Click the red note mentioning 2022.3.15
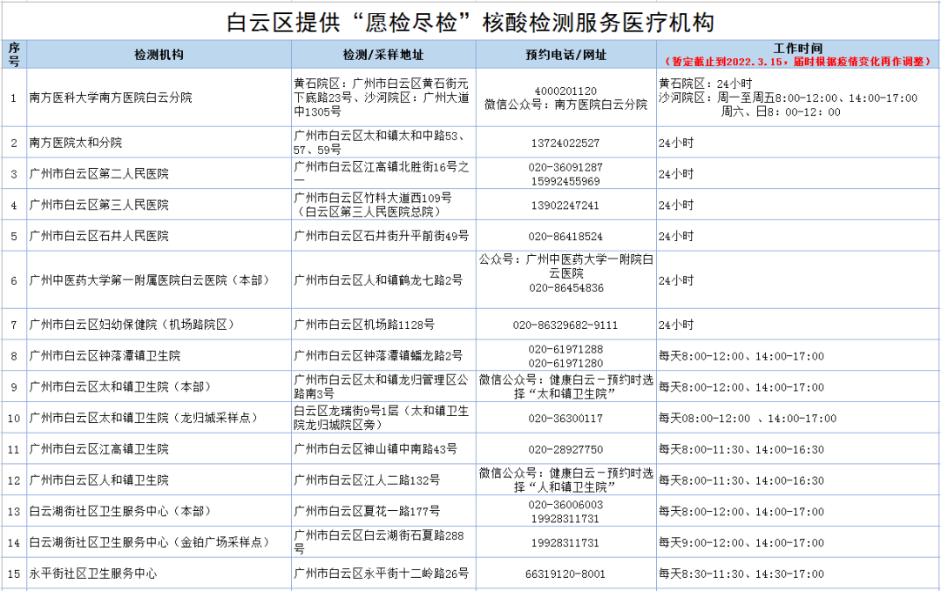This screenshot has height=591, width=941. tap(797, 62)
